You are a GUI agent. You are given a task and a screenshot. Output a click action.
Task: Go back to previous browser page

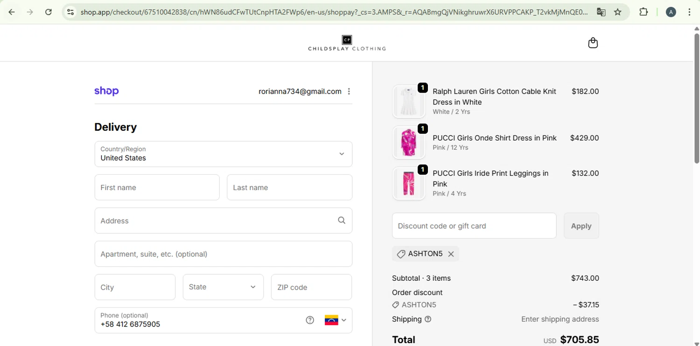pyautogui.click(x=12, y=12)
